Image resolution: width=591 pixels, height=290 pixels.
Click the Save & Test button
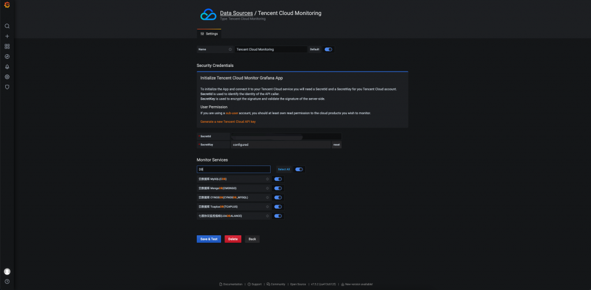coord(208,239)
